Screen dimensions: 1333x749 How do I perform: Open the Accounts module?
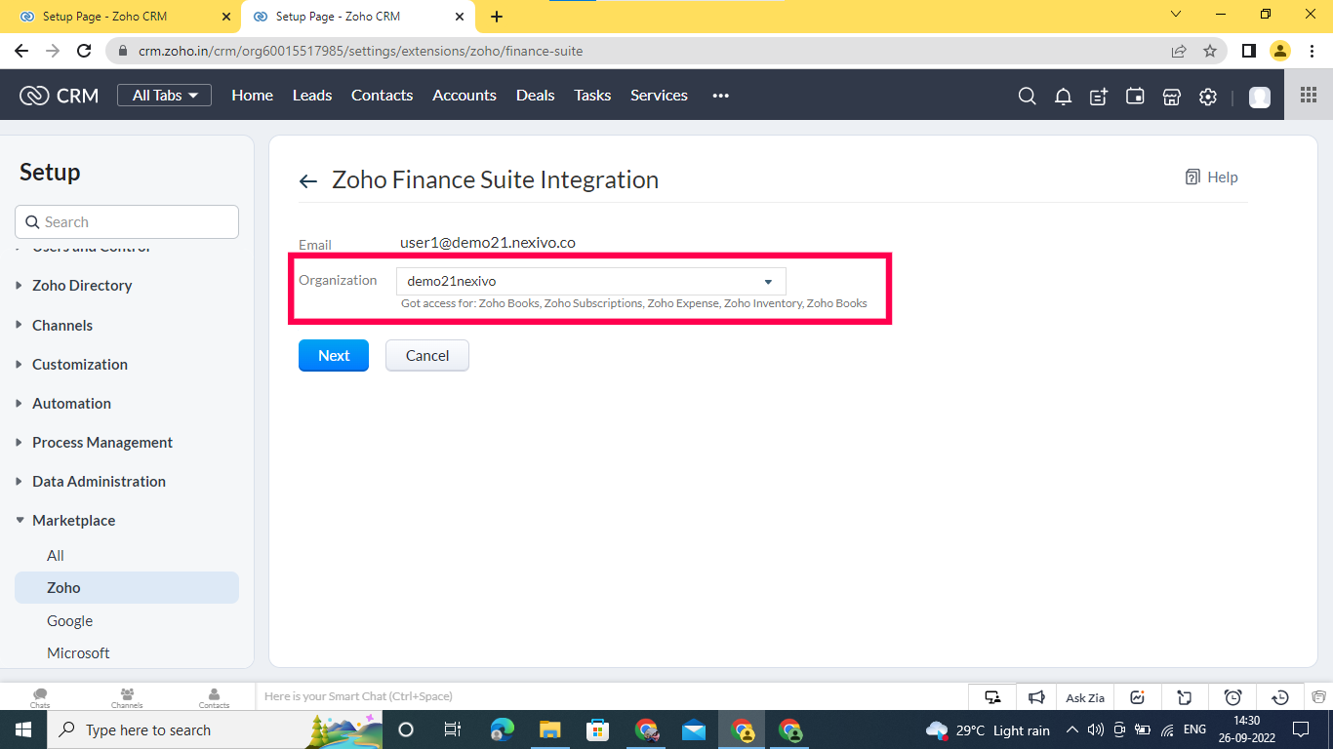(x=465, y=95)
